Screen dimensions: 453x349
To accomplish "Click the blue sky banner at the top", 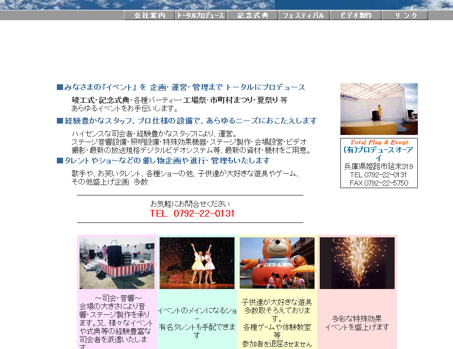I will tap(226, 4).
